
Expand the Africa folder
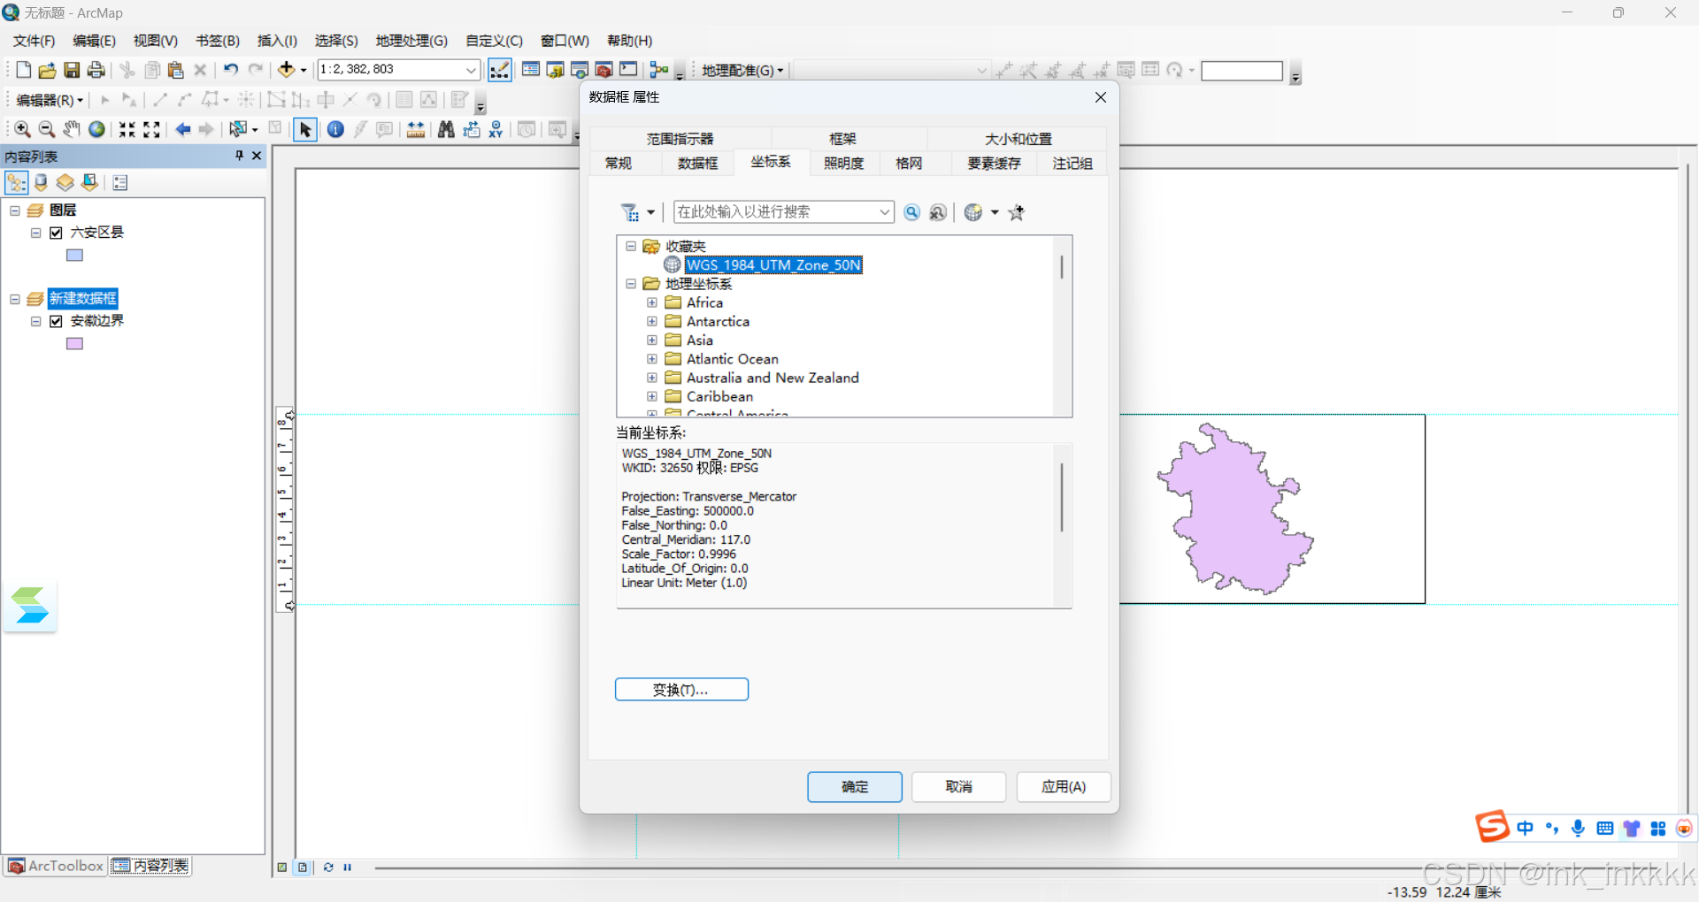pos(652,302)
